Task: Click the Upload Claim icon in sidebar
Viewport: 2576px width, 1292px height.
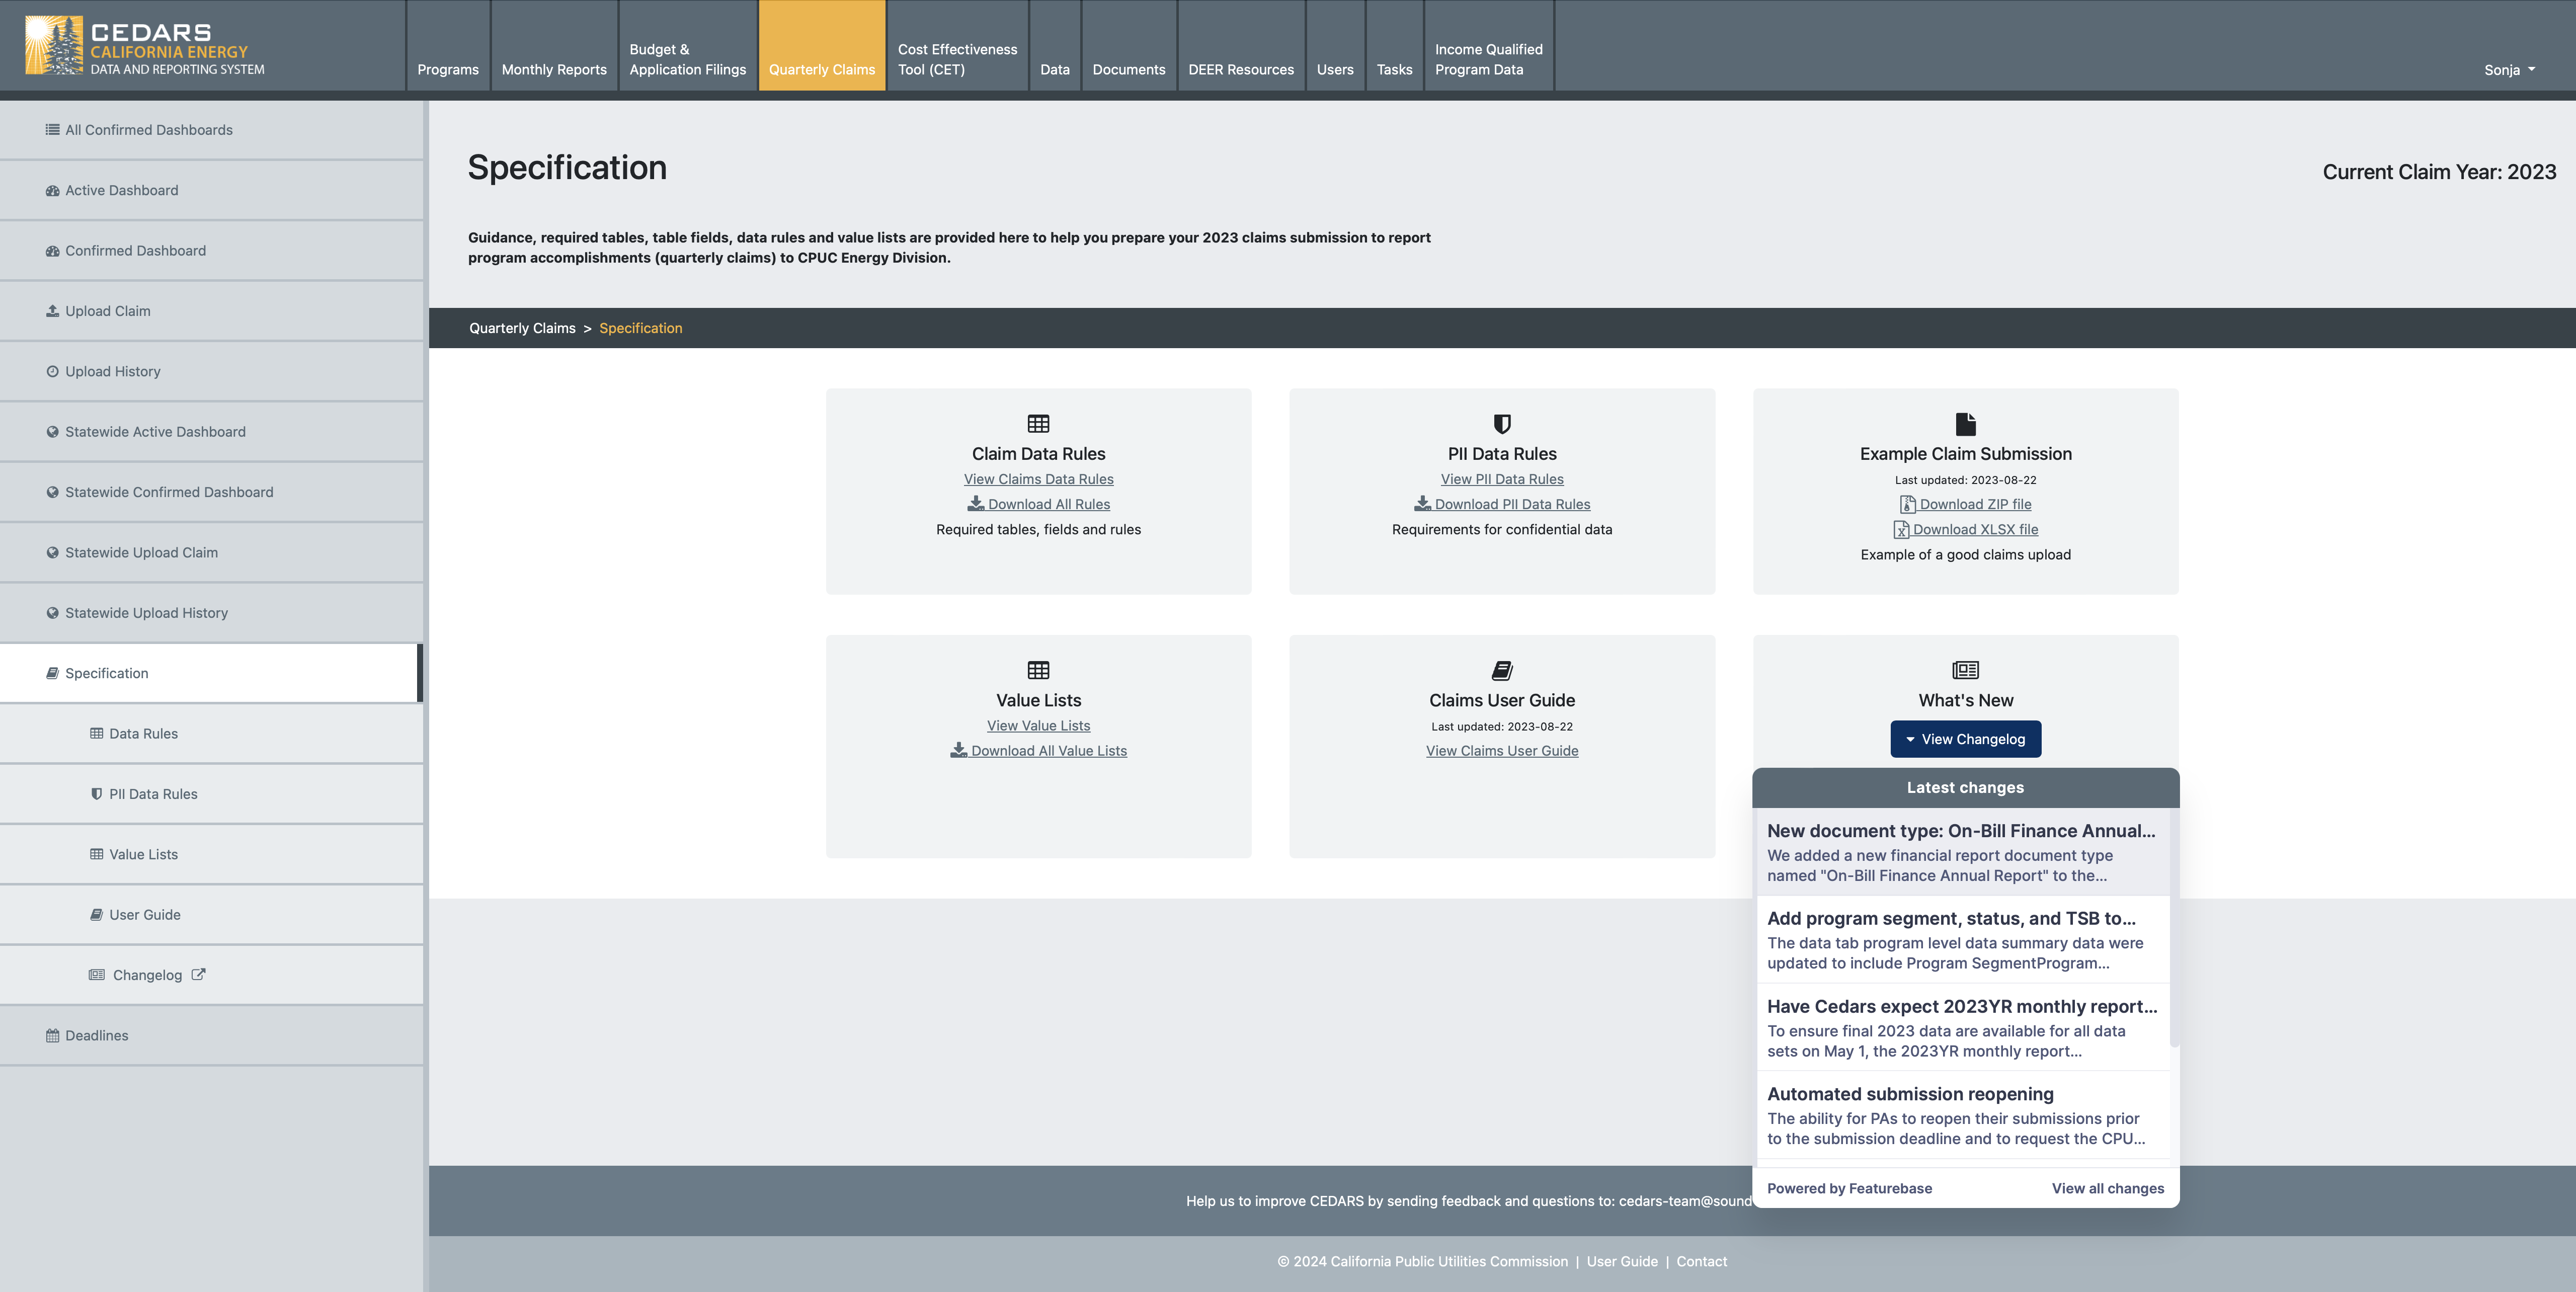Action: pyautogui.click(x=52, y=311)
